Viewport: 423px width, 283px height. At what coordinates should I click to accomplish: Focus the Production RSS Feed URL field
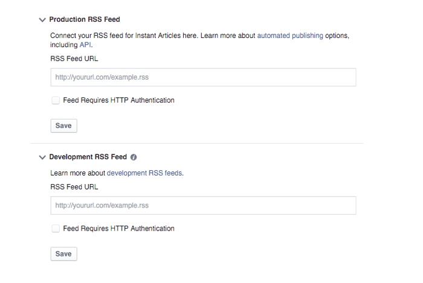(203, 77)
